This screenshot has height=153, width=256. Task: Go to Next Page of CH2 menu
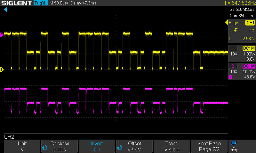(x=209, y=146)
